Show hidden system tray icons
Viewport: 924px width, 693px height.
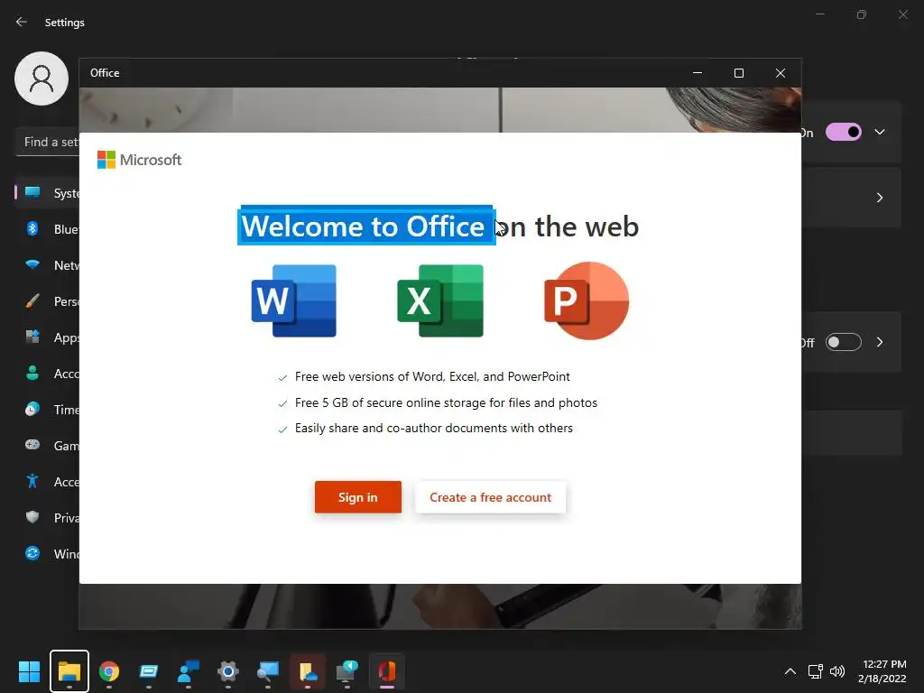[x=790, y=671]
